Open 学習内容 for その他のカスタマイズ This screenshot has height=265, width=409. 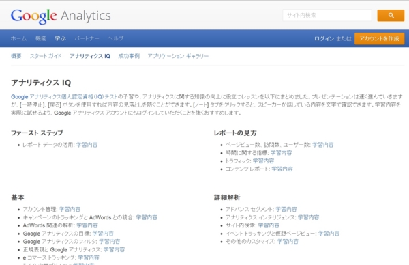click(288, 242)
